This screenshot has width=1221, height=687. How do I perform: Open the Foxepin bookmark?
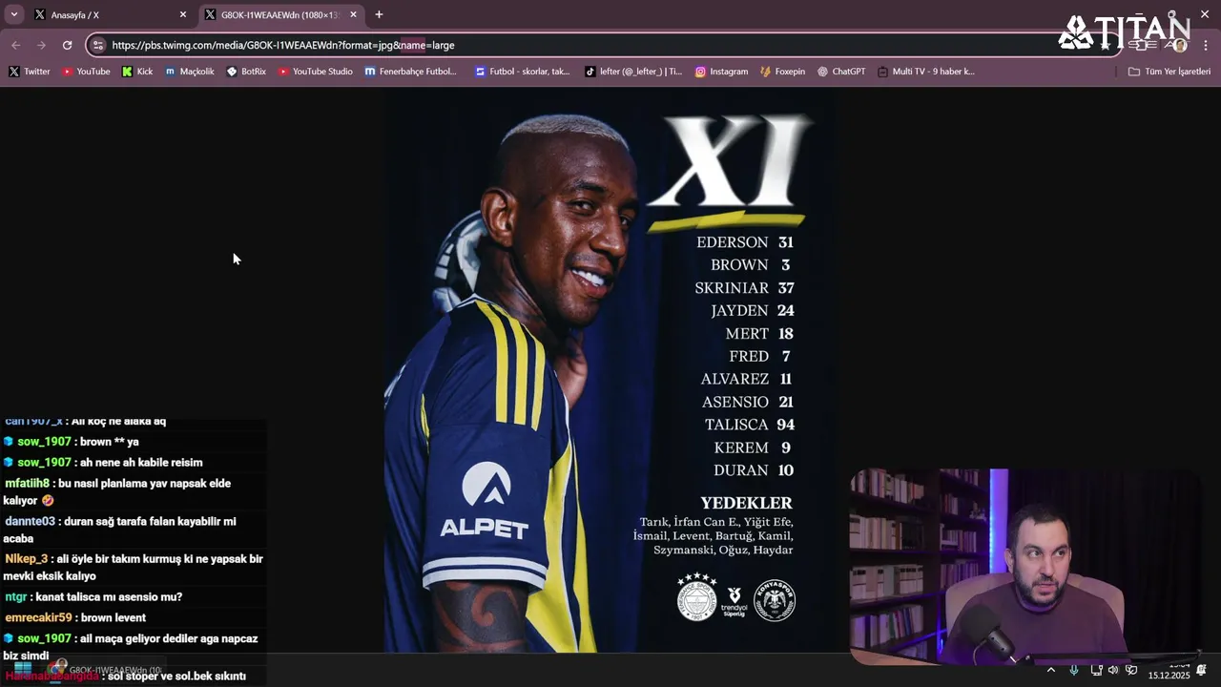pyautogui.click(x=783, y=72)
